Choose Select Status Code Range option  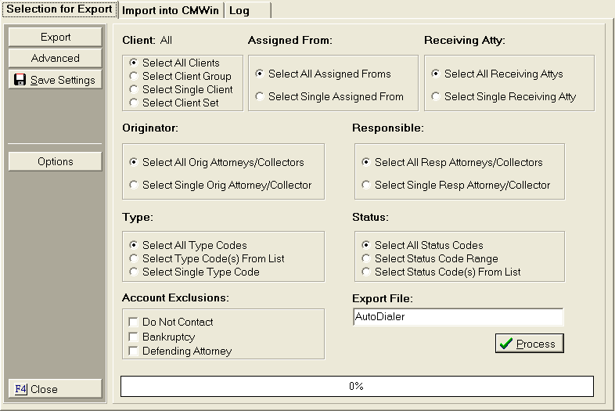pos(367,258)
